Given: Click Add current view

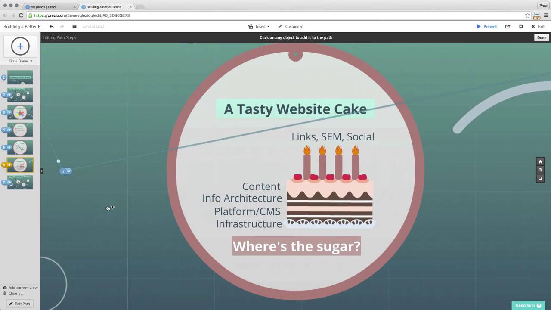Looking at the screenshot, I should click(20, 288).
